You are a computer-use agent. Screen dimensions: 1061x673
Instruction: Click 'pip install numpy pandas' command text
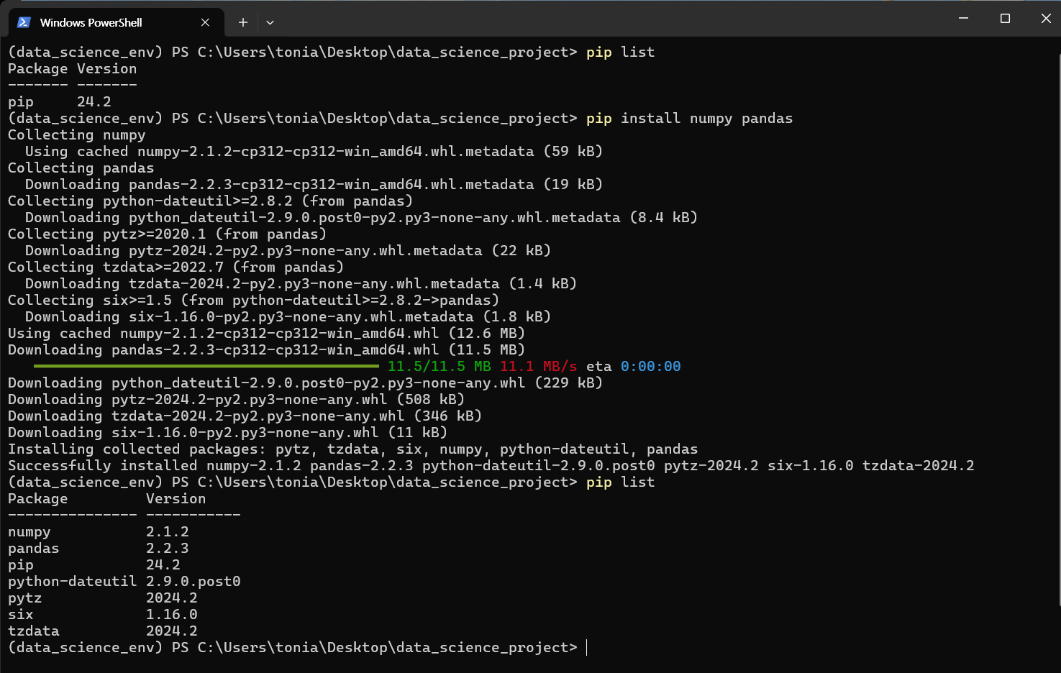point(689,118)
